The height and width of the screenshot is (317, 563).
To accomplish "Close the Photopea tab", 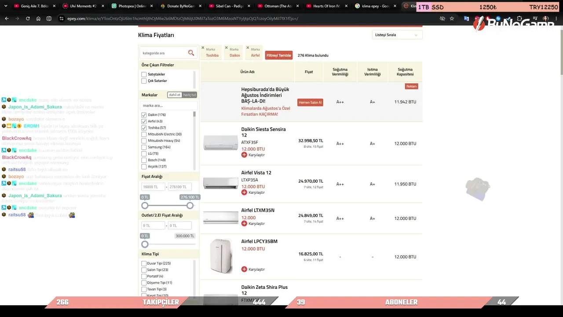I will 152,6.
